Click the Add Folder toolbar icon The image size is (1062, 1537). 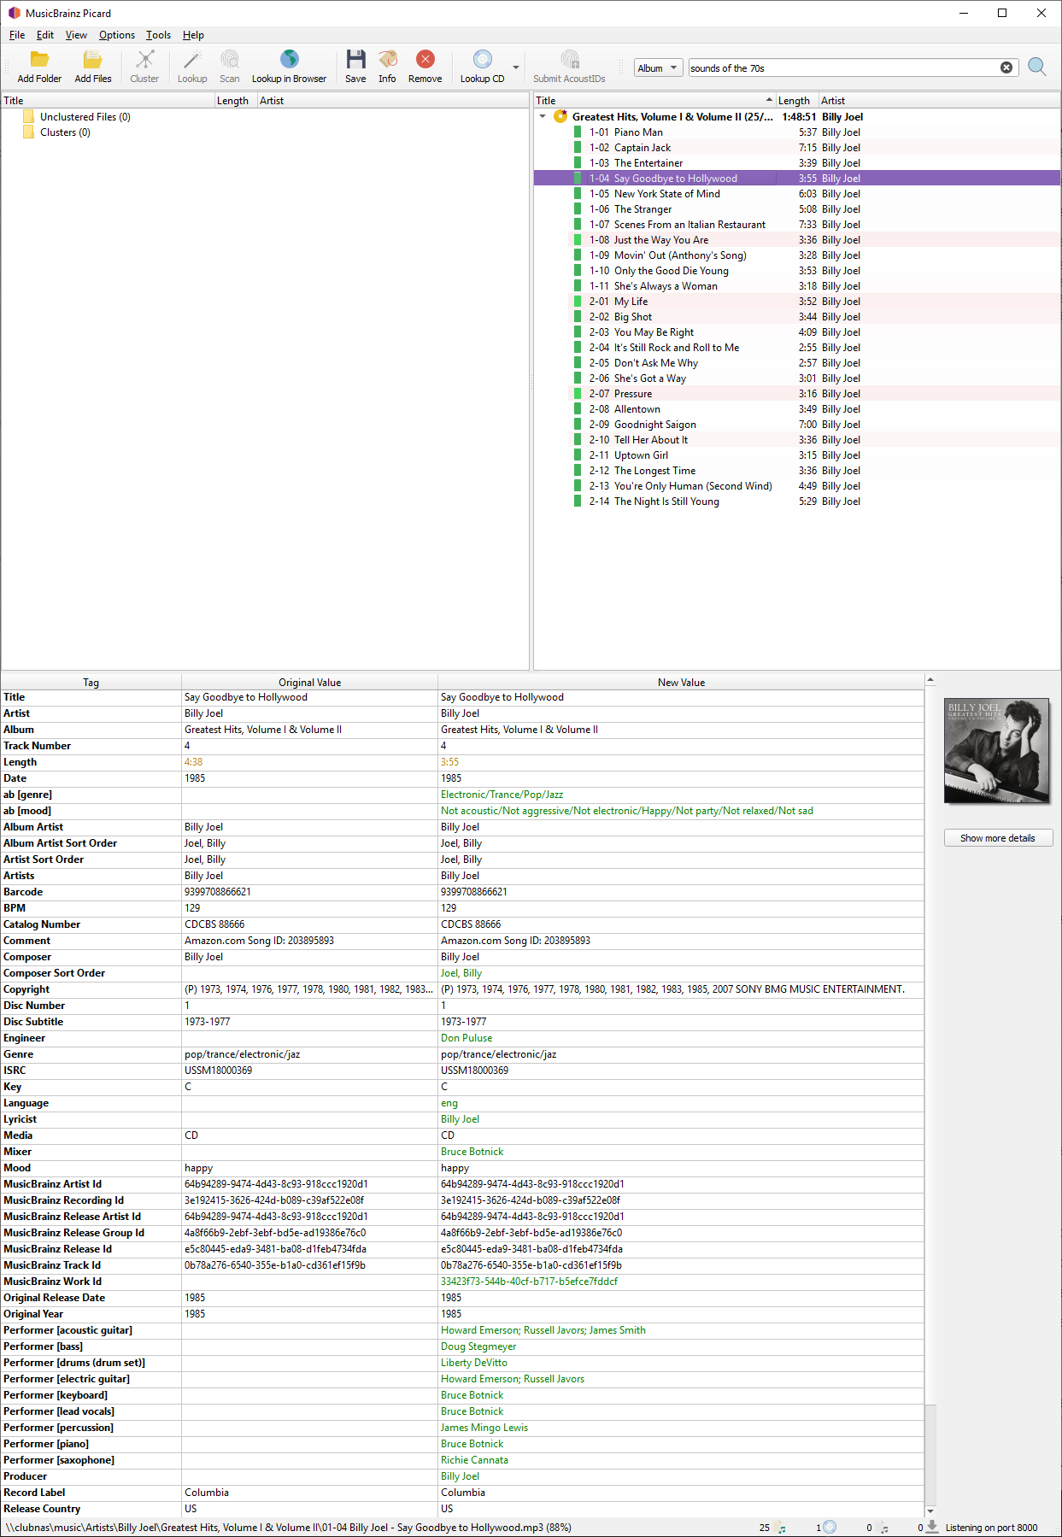pyautogui.click(x=39, y=59)
